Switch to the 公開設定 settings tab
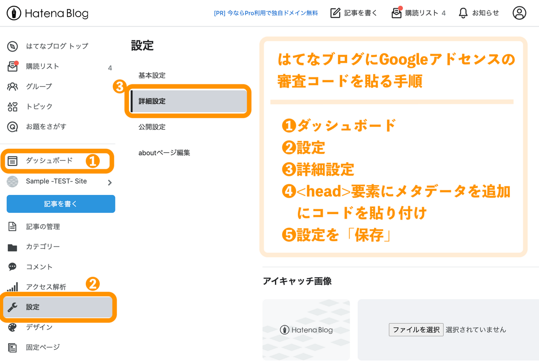539x362 pixels. (x=152, y=127)
